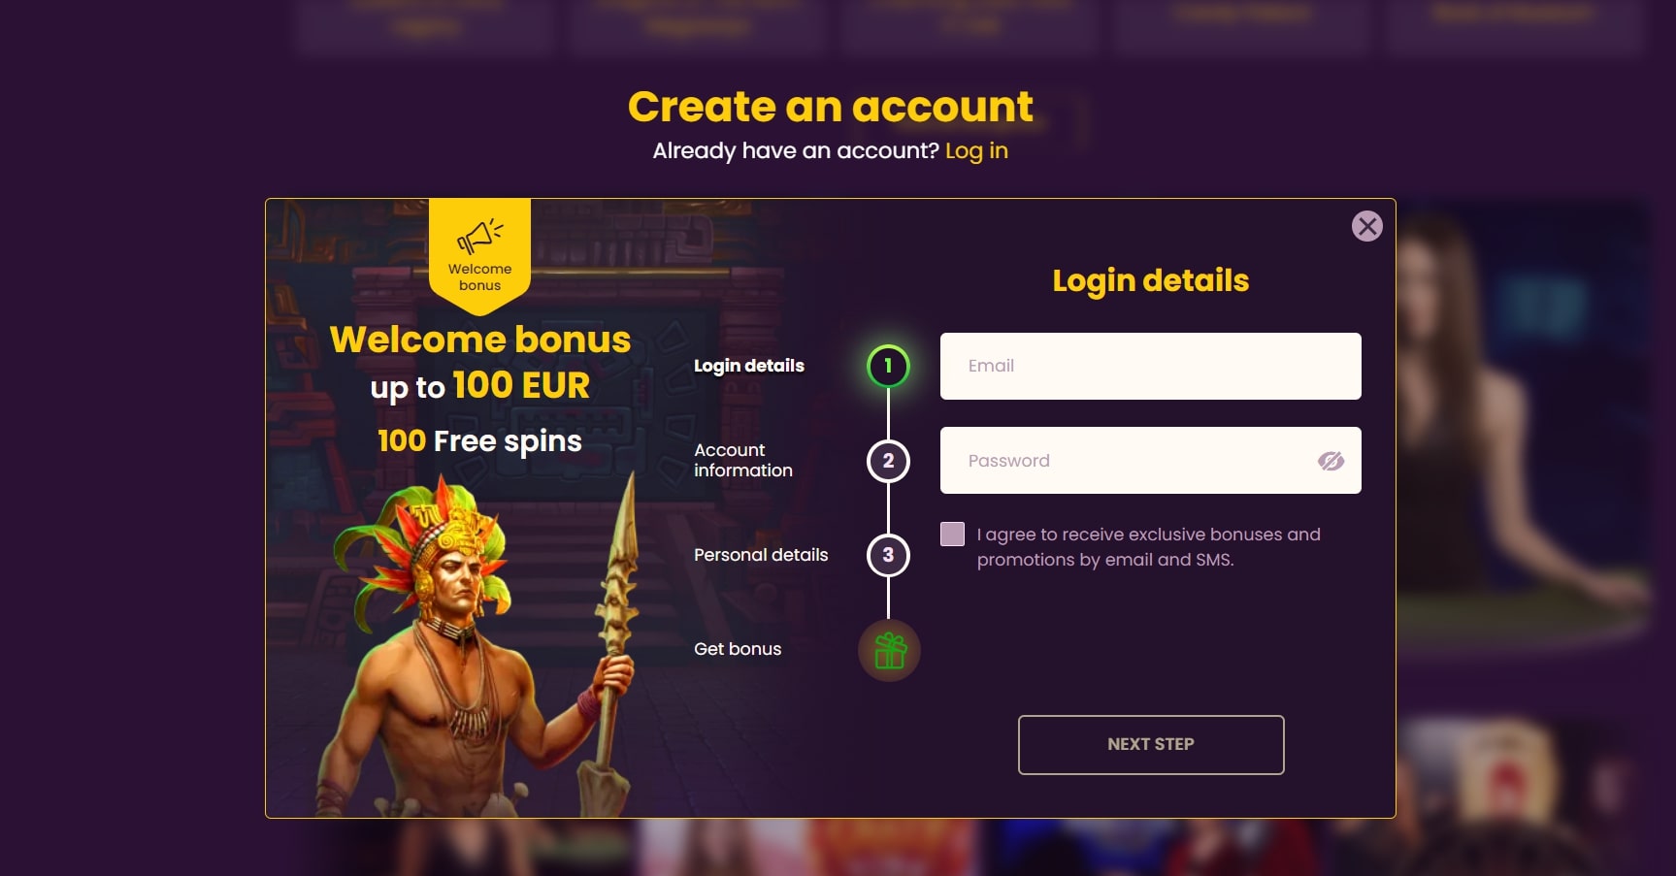Screen dimensions: 1676x876
Task: Check the promotions agreement checkbox
Action: [x=952, y=534]
